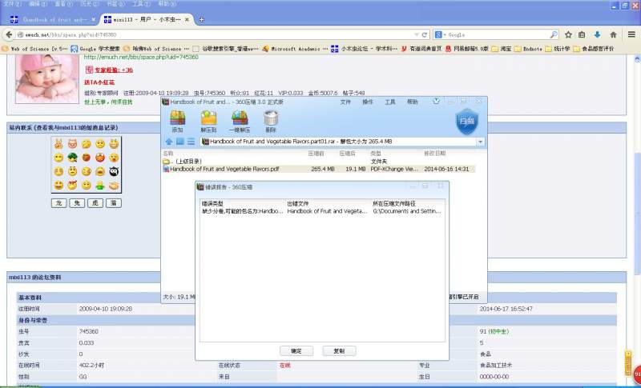The height and width of the screenshot is (388, 641).
Task: Click the blue 扫描 scan shield badge
Action: pos(467,121)
